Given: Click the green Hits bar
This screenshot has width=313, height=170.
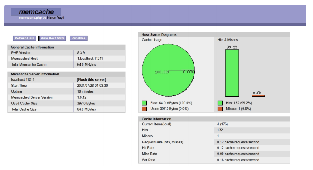Looking at the screenshot, I should tap(232, 73).
